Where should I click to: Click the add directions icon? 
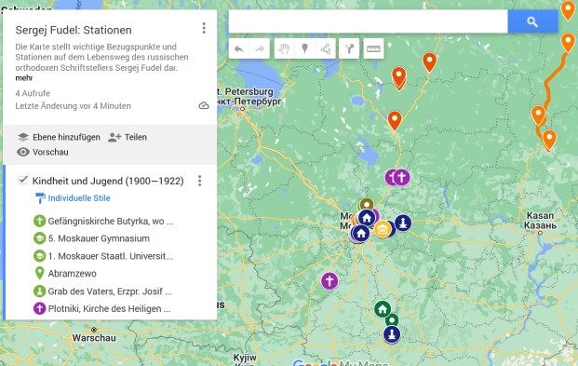point(349,48)
